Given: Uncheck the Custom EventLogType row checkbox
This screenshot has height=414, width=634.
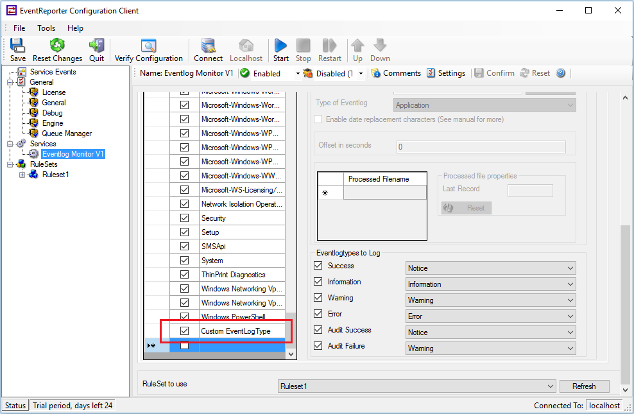Looking at the screenshot, I should [184, 331].
